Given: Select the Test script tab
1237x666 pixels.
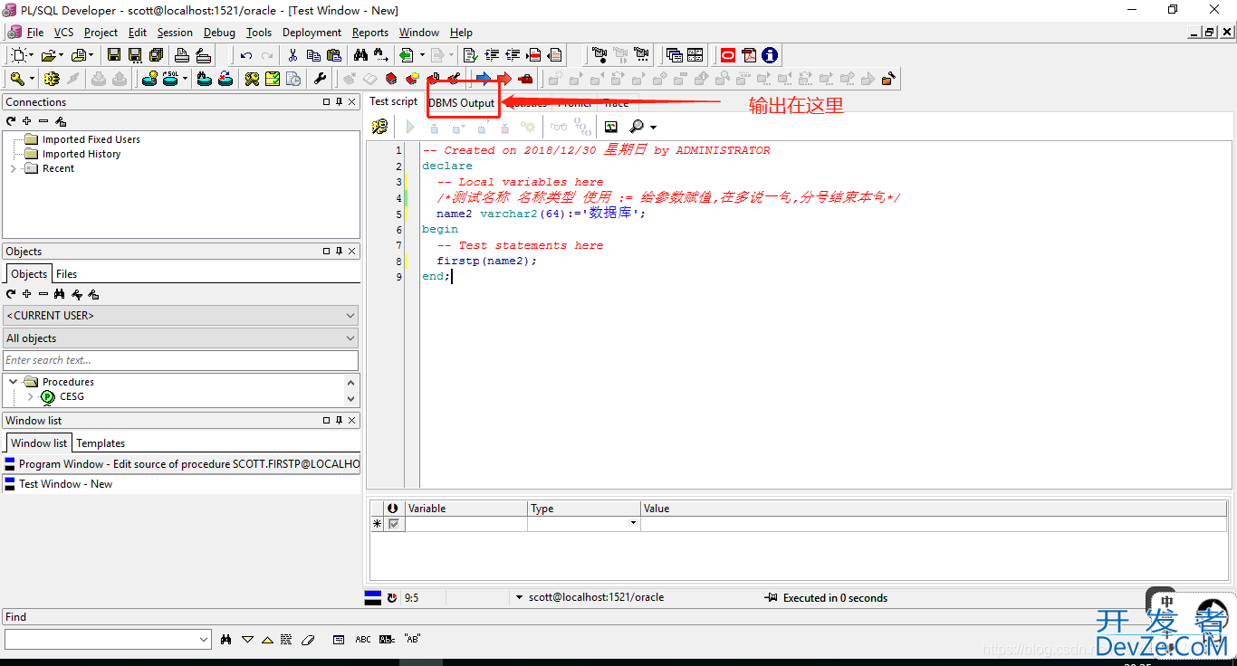Looking at the screenshot, I should pyautogui.click(x=394, y=102).
